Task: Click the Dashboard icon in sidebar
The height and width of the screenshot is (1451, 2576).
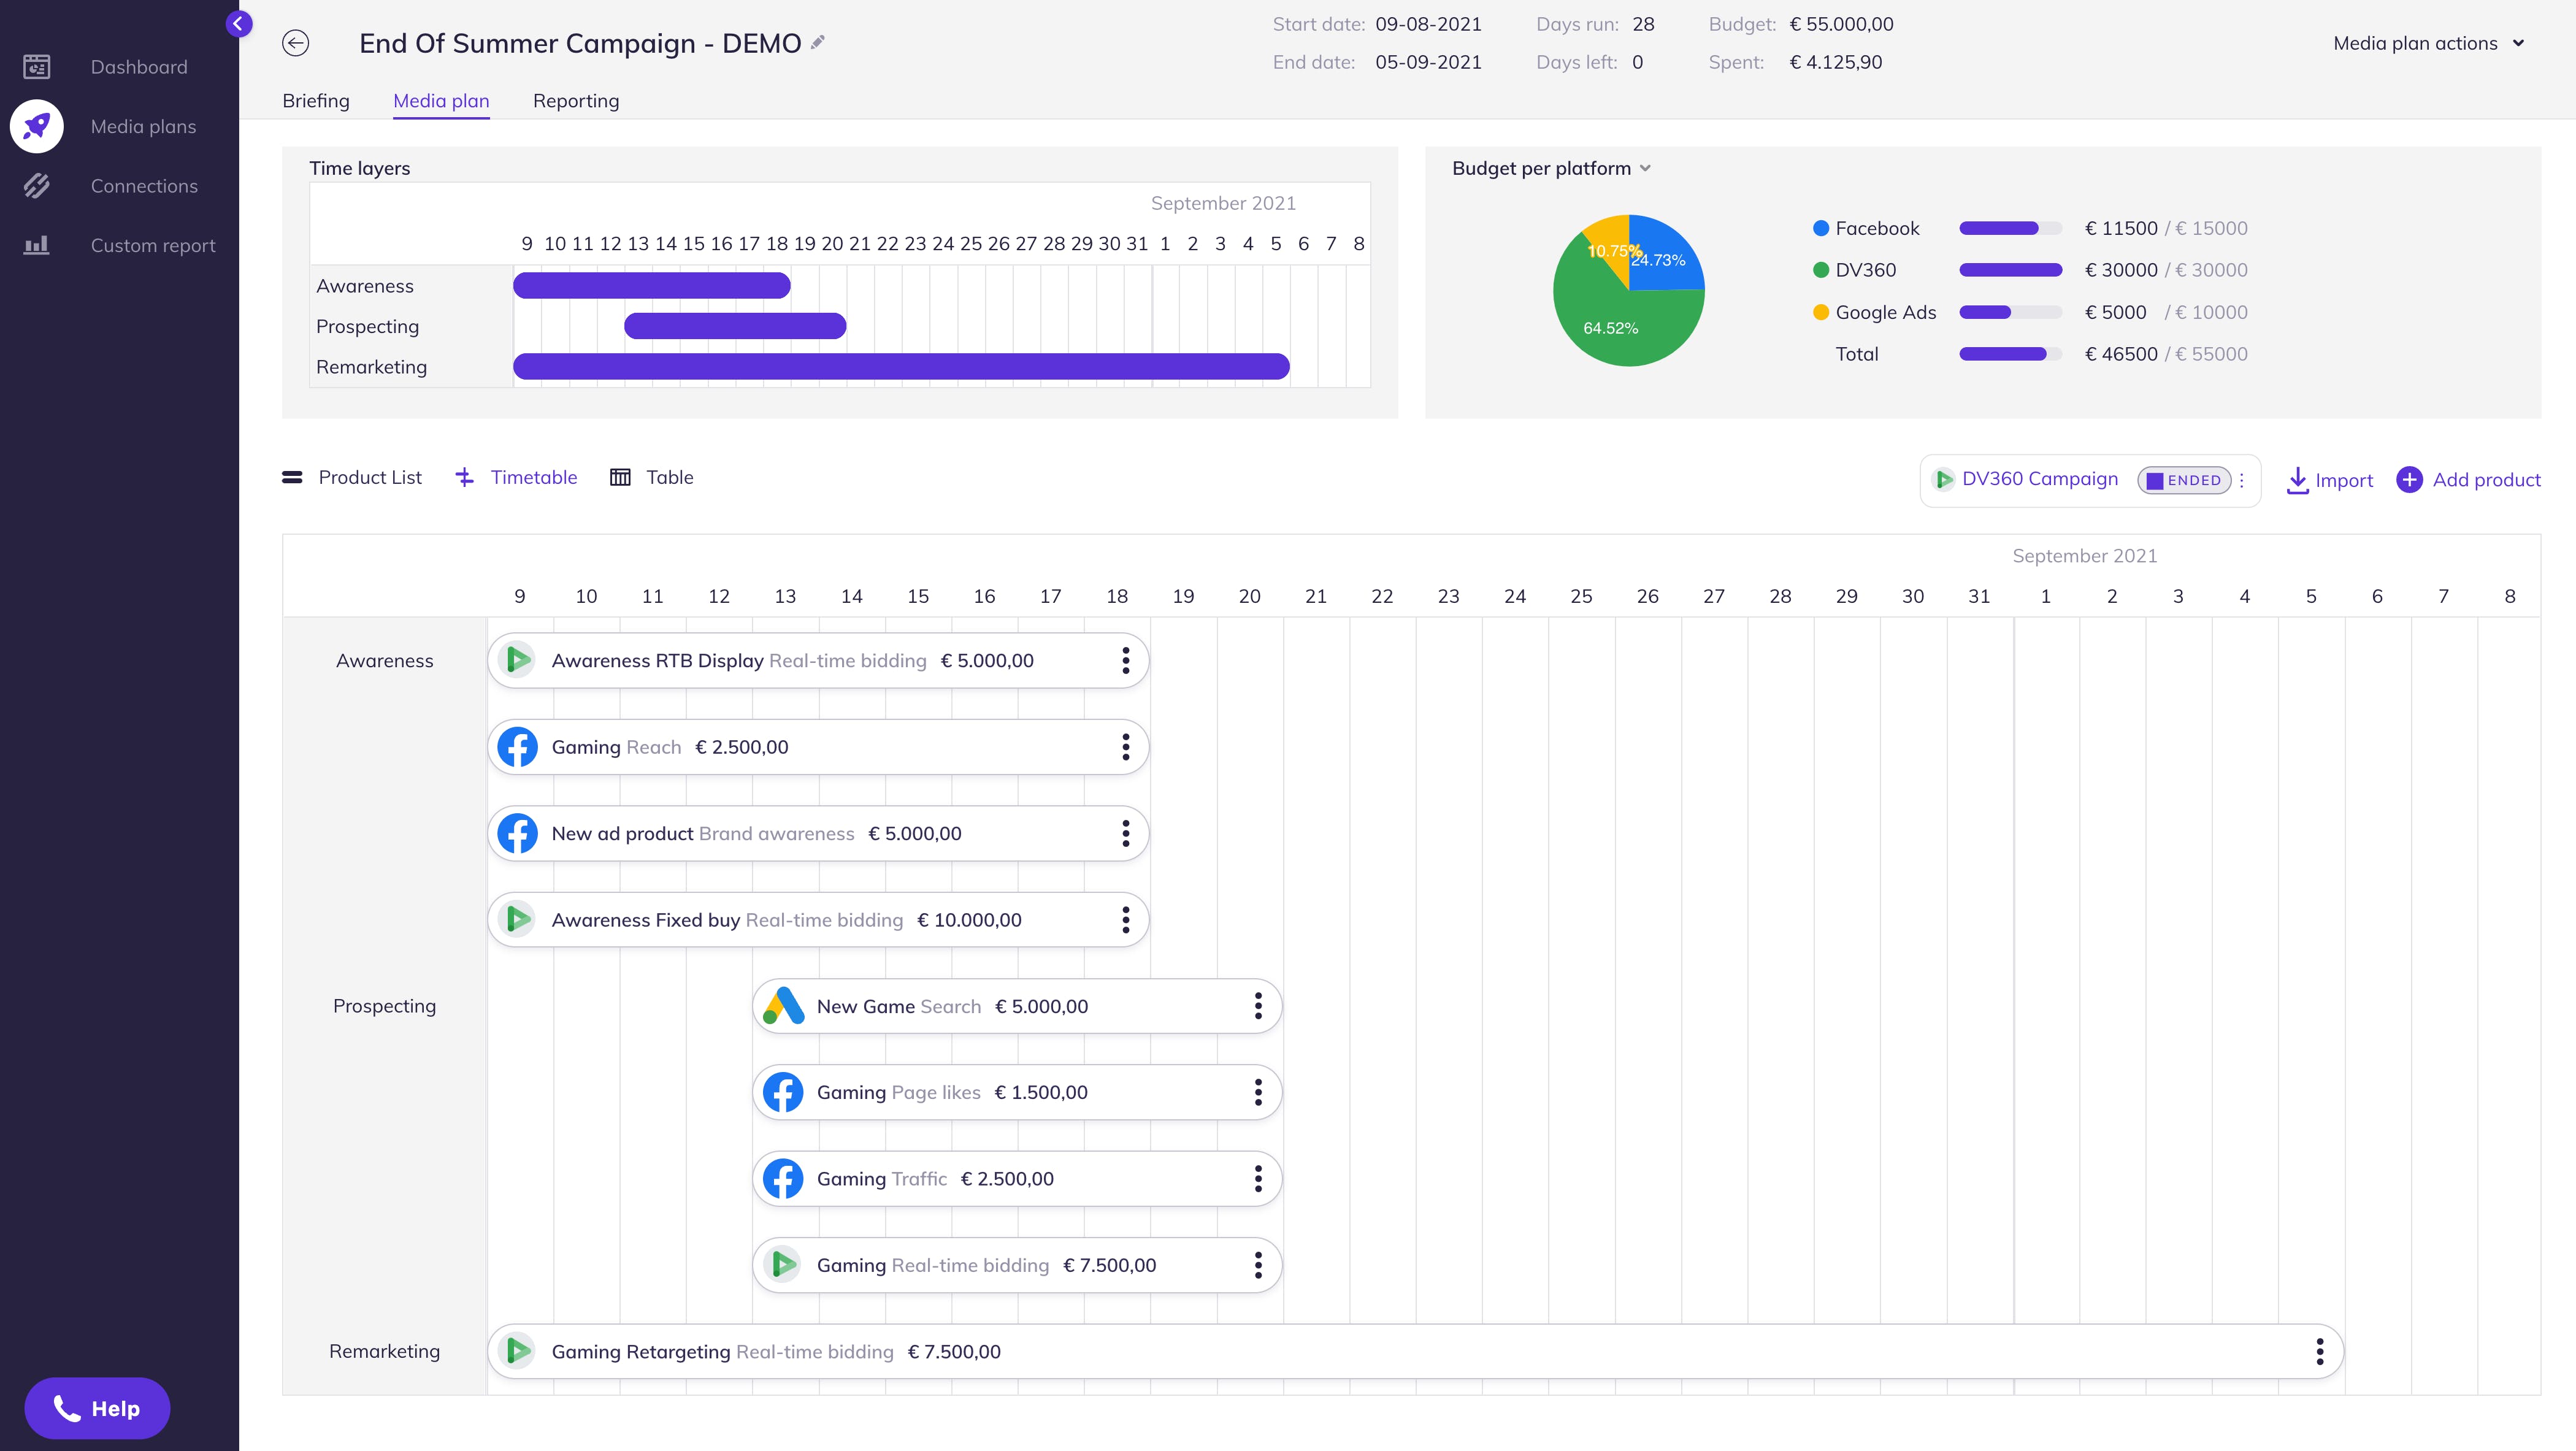Action: click(x=37, y=67)
